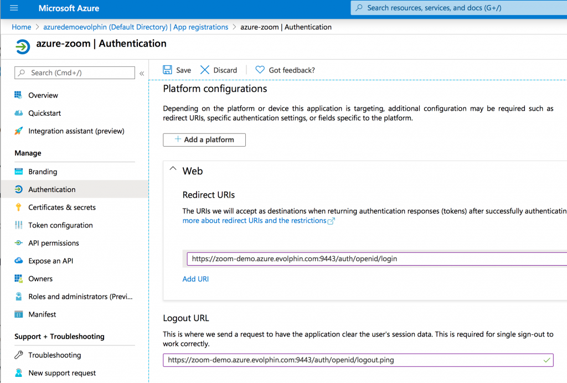Click the Got feedback heart icon
567x383 pixels.
tap(260, 70)
